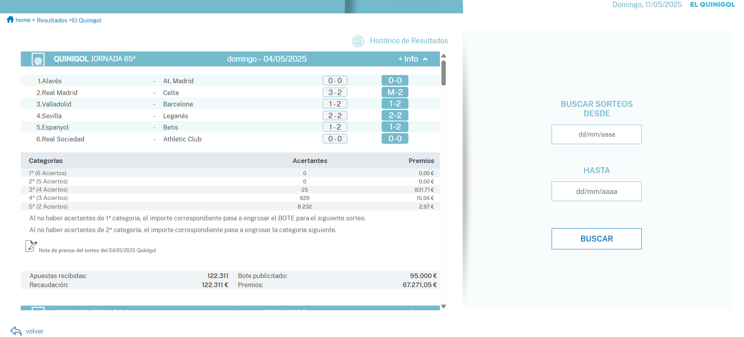This screenshot has width=744, height=337.
Task: Select row 4ª (3 Aciertos)
Action: pyautogui.click(x=230, y=198)
